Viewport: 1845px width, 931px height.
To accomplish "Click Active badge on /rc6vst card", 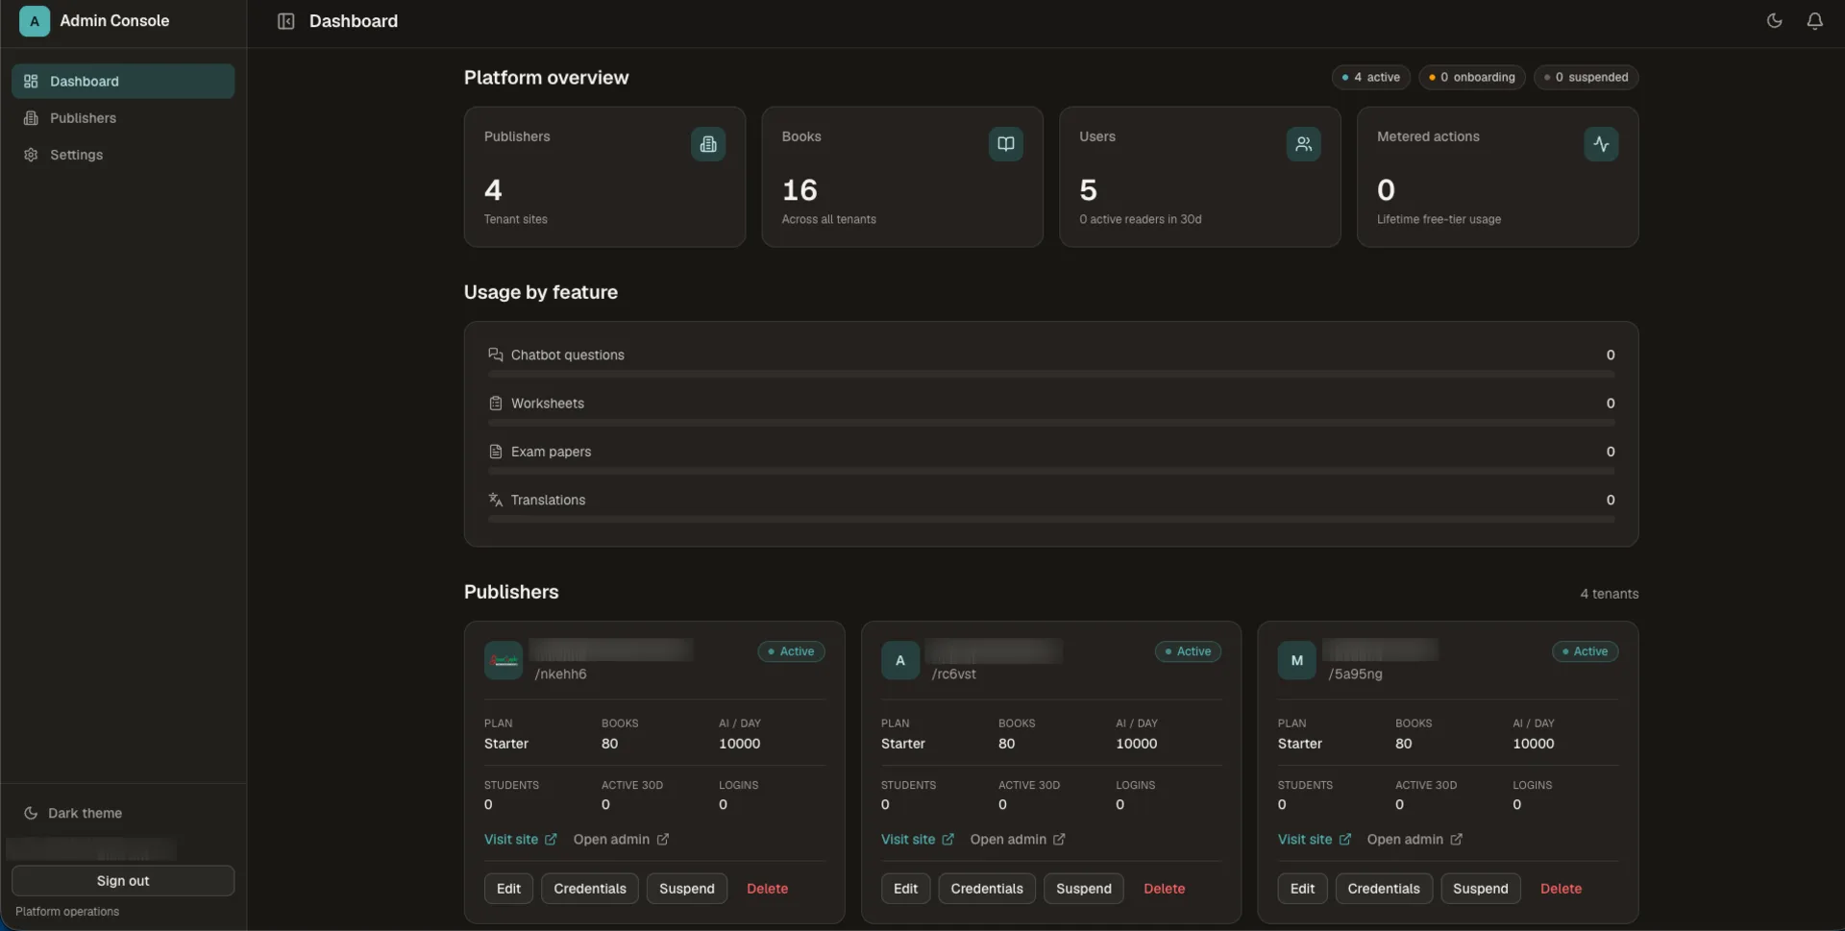I will (x=1188, y=651).
